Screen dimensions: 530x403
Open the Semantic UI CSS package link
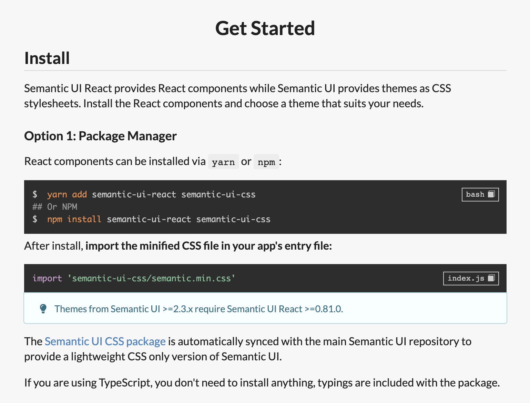pyautogui.click(x=105, y=341)
